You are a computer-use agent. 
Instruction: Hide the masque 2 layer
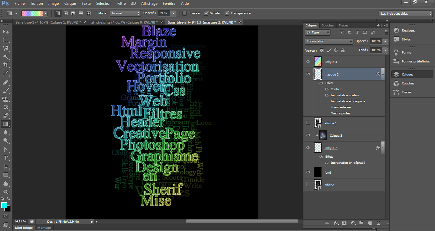pyautogui.click(x=308, y=74)
